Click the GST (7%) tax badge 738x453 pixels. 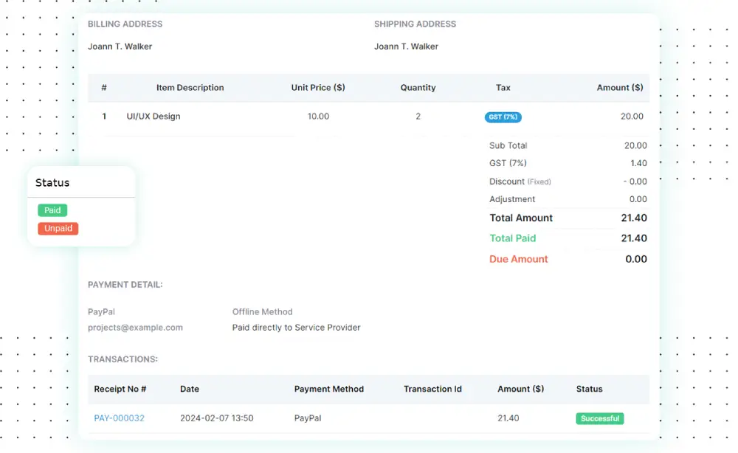pos(503,117)
